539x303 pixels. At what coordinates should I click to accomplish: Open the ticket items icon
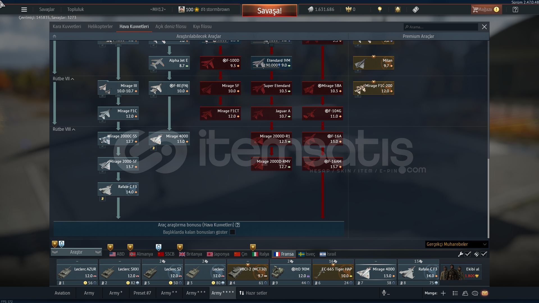click(416, 10)
